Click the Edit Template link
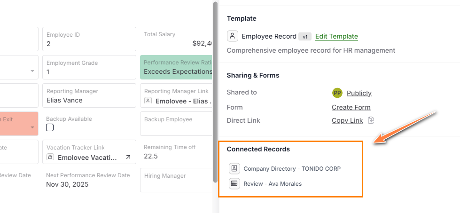 point(336,36)
